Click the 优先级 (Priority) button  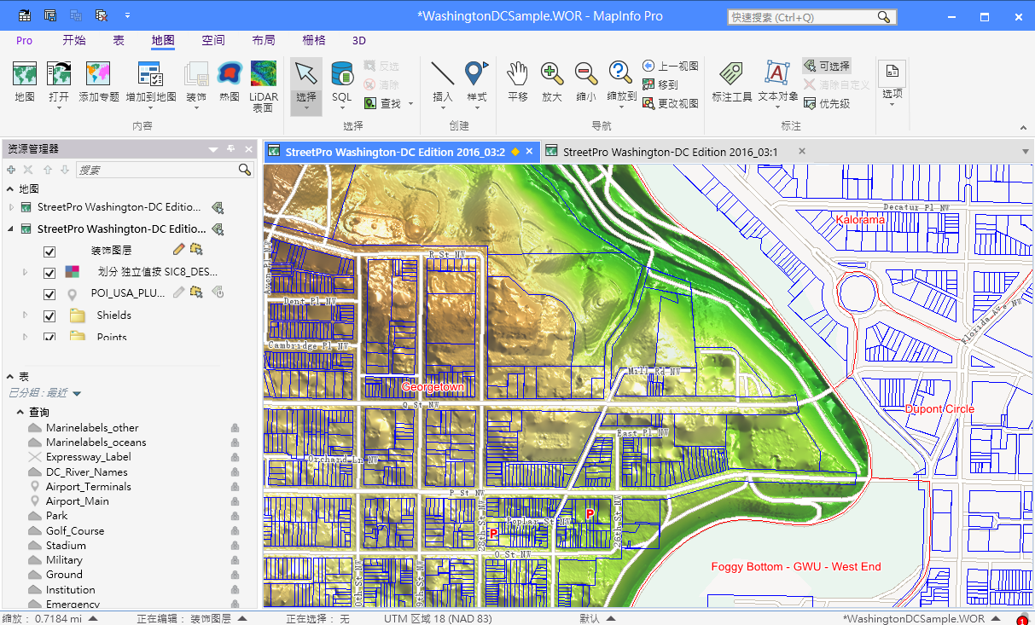point(826,103)
